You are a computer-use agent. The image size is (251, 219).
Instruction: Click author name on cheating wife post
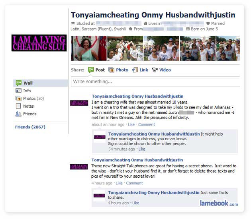click(137, 96)
